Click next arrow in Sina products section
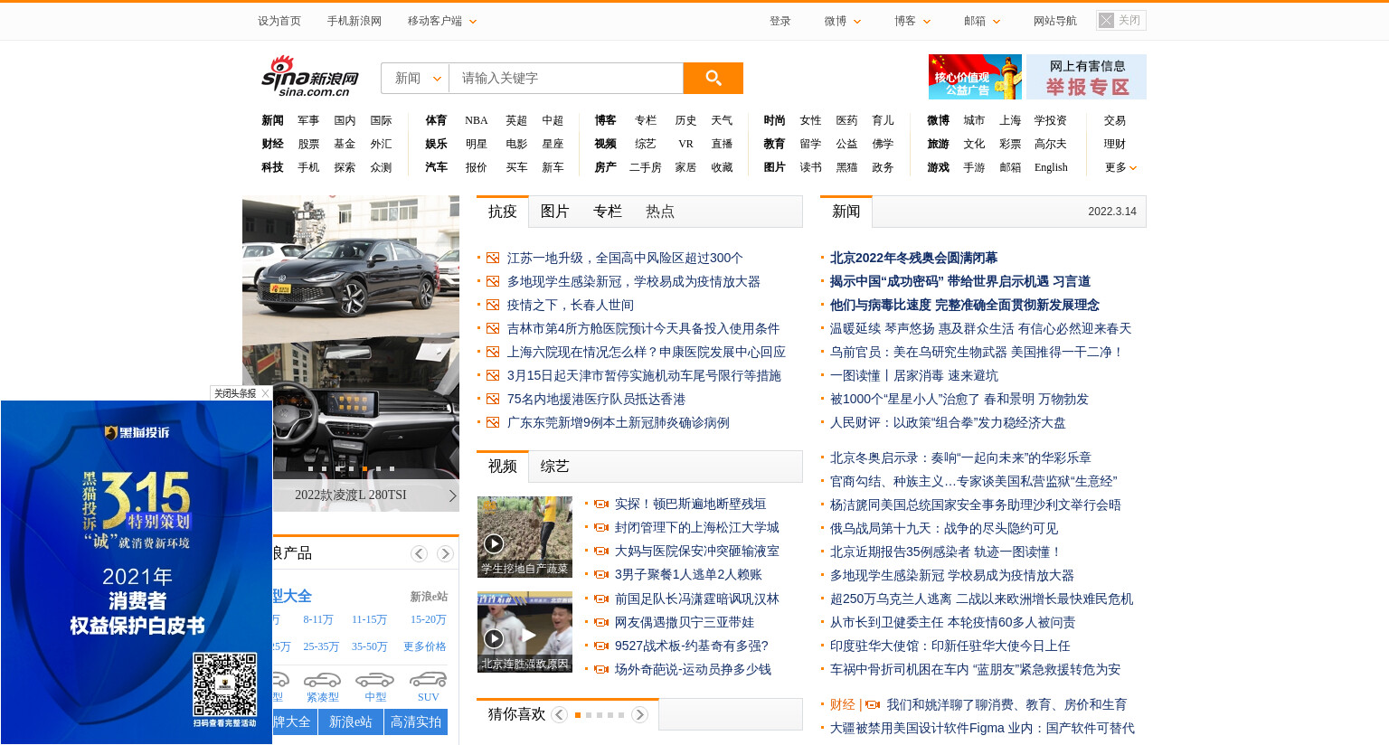The height and width of the screenshot is (745, 1389). 445,553
